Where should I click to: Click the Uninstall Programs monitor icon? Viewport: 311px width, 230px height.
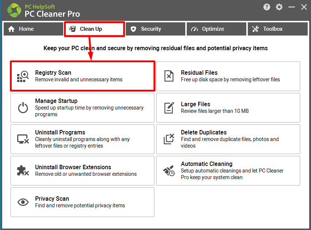[x=23, y=139]
